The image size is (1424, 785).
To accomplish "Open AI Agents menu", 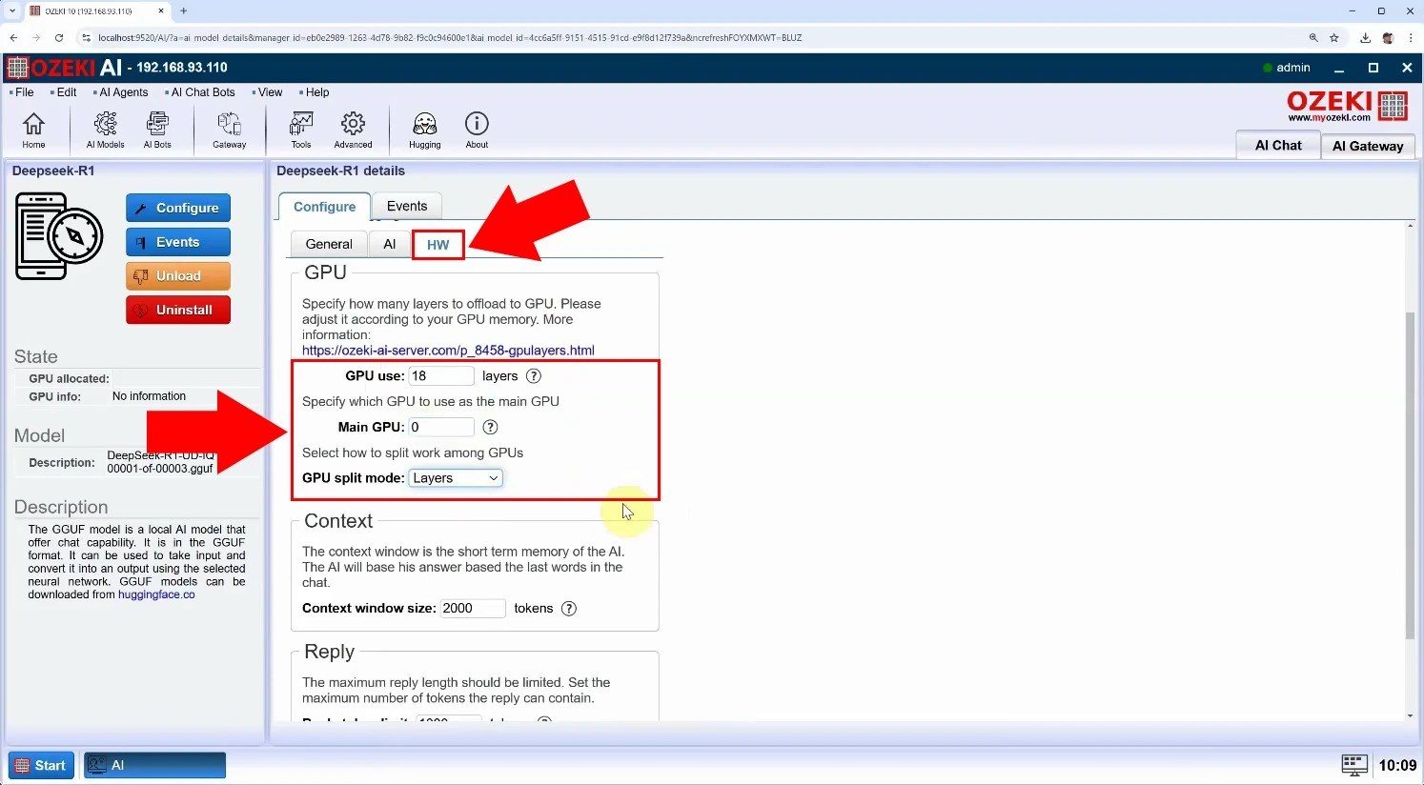I will tap(123, 92).
